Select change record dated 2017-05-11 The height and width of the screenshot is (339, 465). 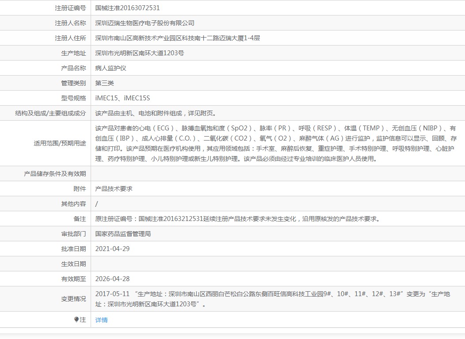coord(273,299)
